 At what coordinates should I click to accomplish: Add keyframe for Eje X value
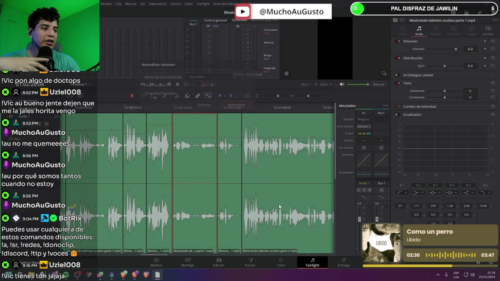(x=485, y=66)
